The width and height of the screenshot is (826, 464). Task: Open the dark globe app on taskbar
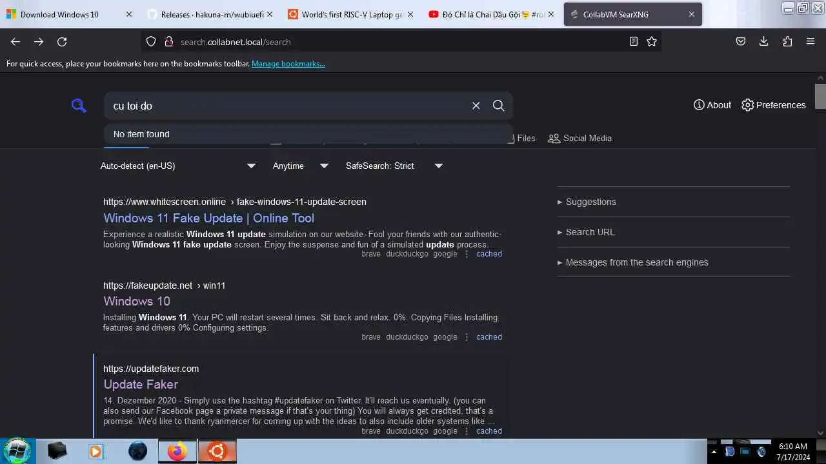tap(137, 451)
